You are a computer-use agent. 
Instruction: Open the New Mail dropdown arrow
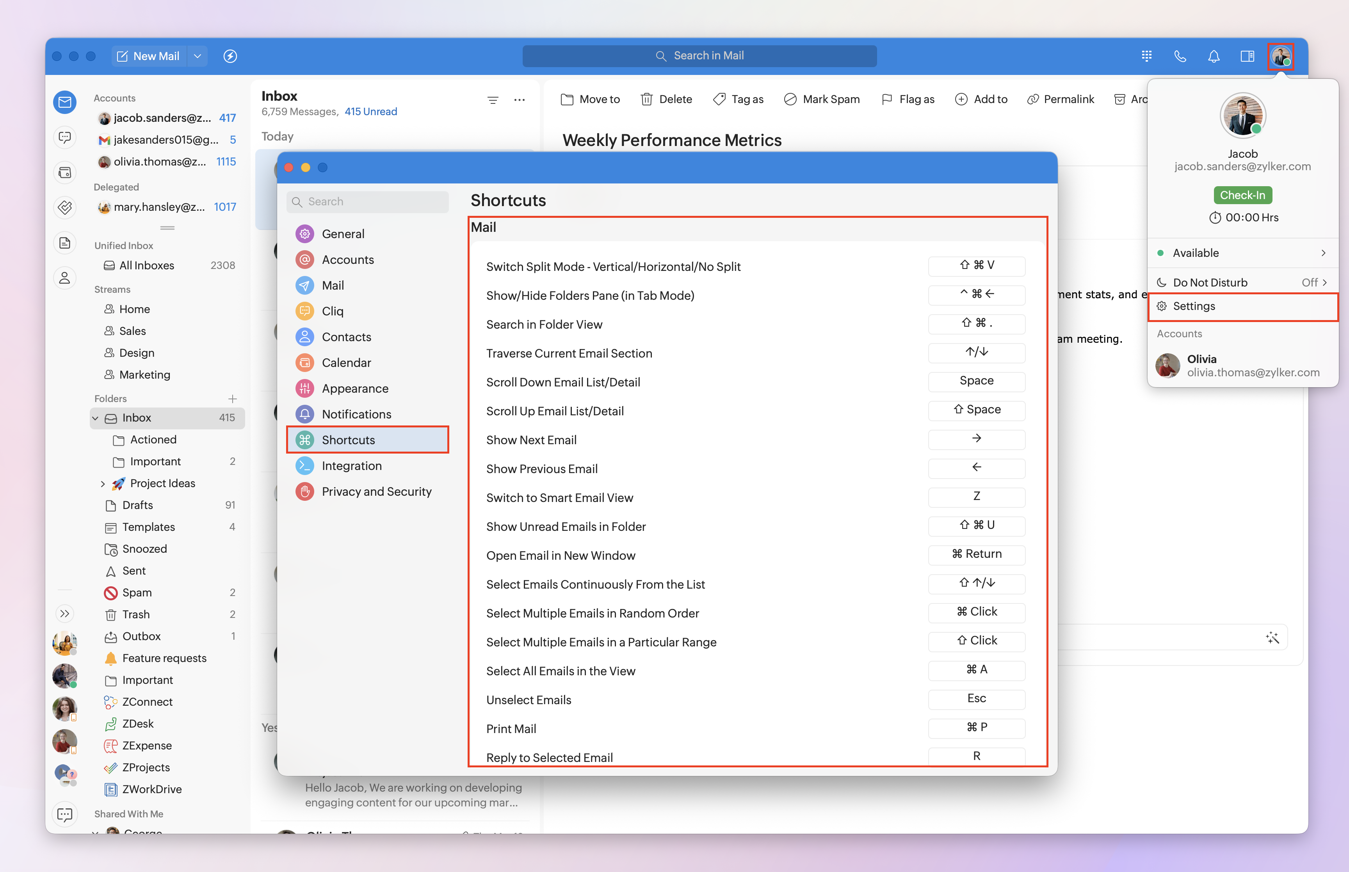(197, 55)
